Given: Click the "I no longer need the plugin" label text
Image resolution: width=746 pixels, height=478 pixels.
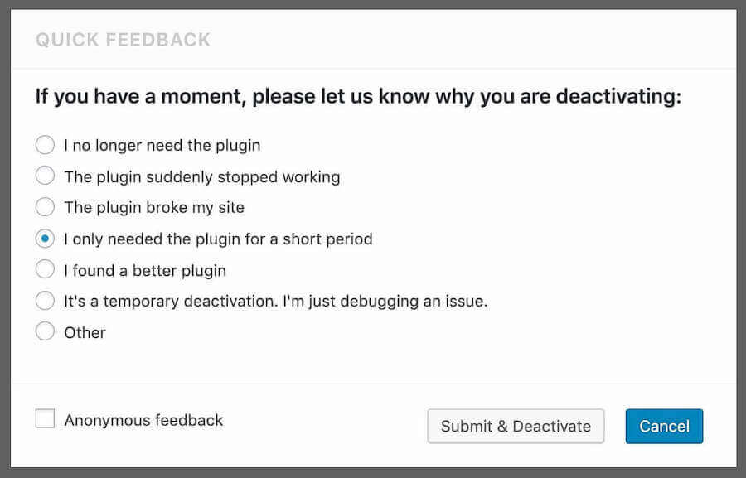Looking at the screenshot, I should pos(162,146).
